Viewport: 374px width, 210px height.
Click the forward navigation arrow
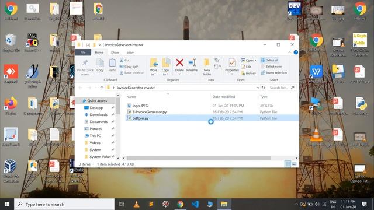pyautogui.click(x=89, y=87)
